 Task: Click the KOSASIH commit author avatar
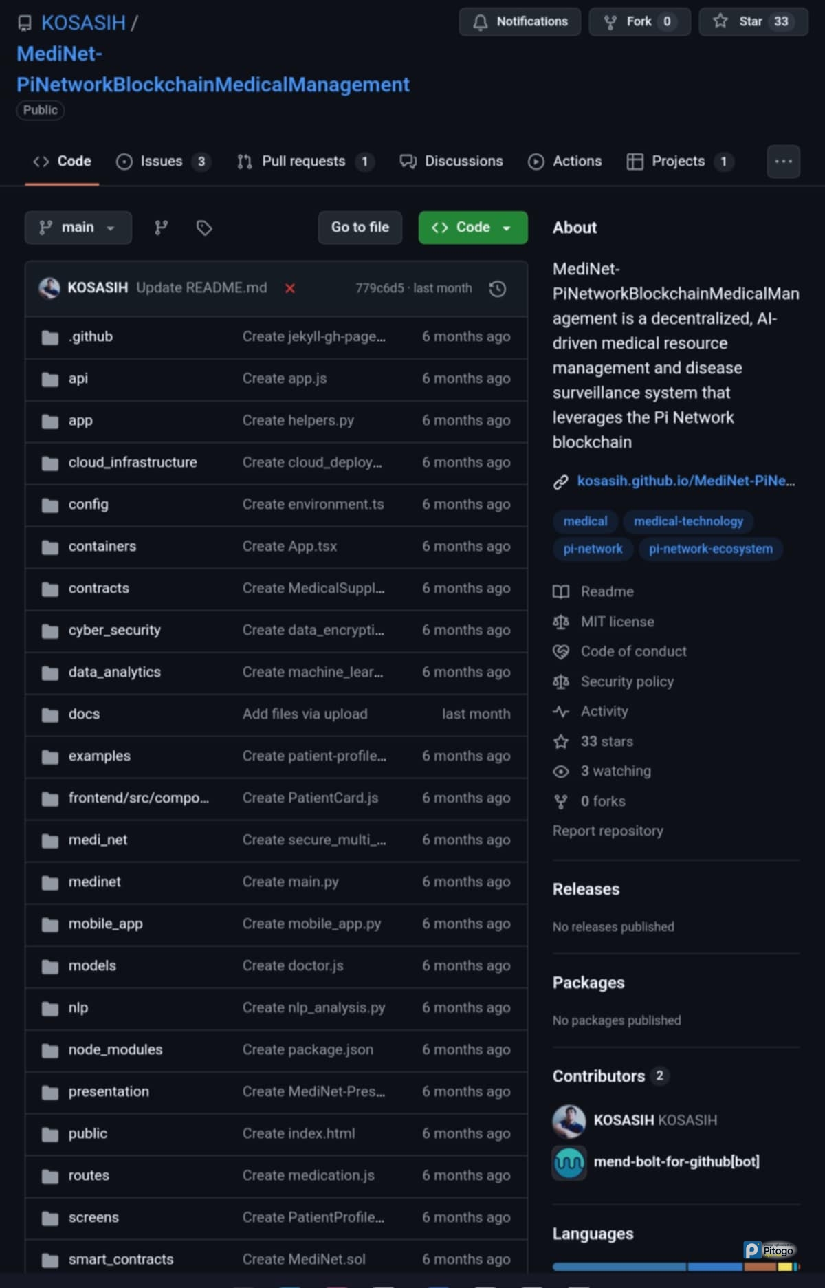click(49, 288)
